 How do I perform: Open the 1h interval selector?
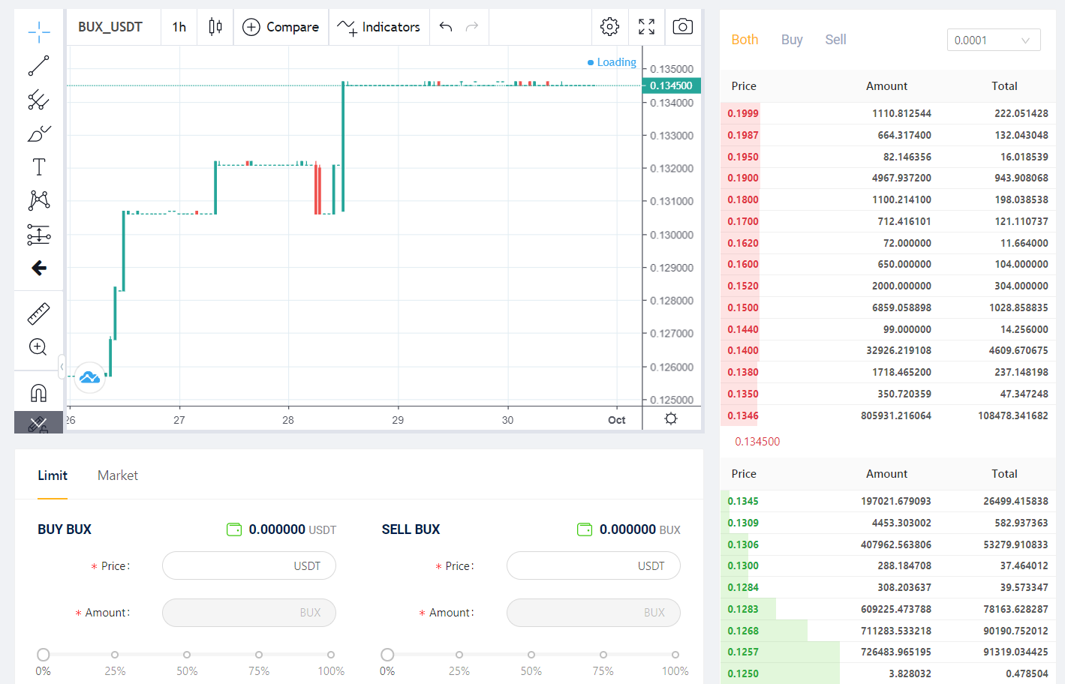[x=179, y=27]
